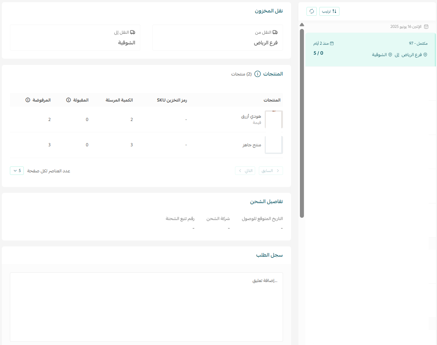Image resolution: width=437 pixels, height=345 pixels.
Task: Open the هودي أزرق product thumbnail
Action: click(274, 119)
